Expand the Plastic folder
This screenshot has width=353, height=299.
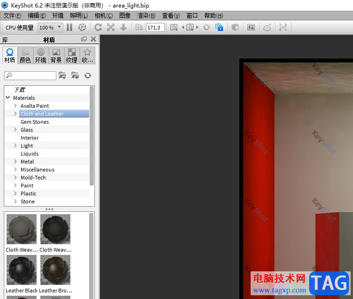[15, 194]
